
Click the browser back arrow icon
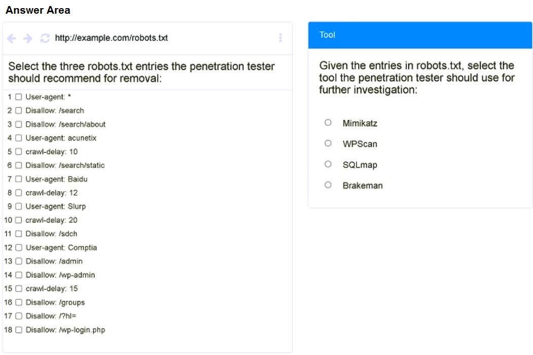(12, 38)
